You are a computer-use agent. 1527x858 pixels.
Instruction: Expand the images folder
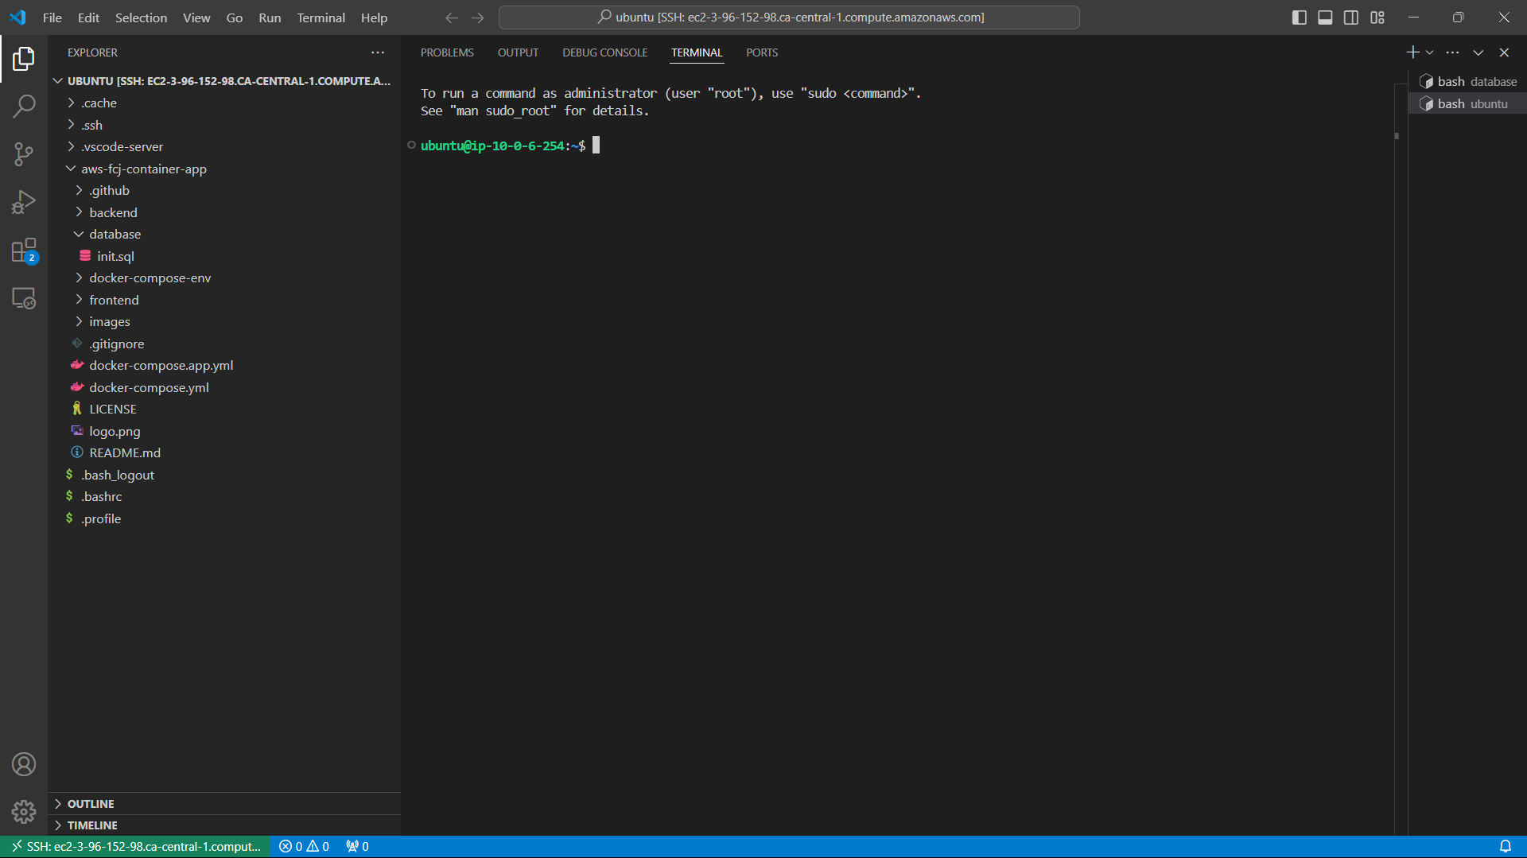pyautogui.click(x=224, y=321)
